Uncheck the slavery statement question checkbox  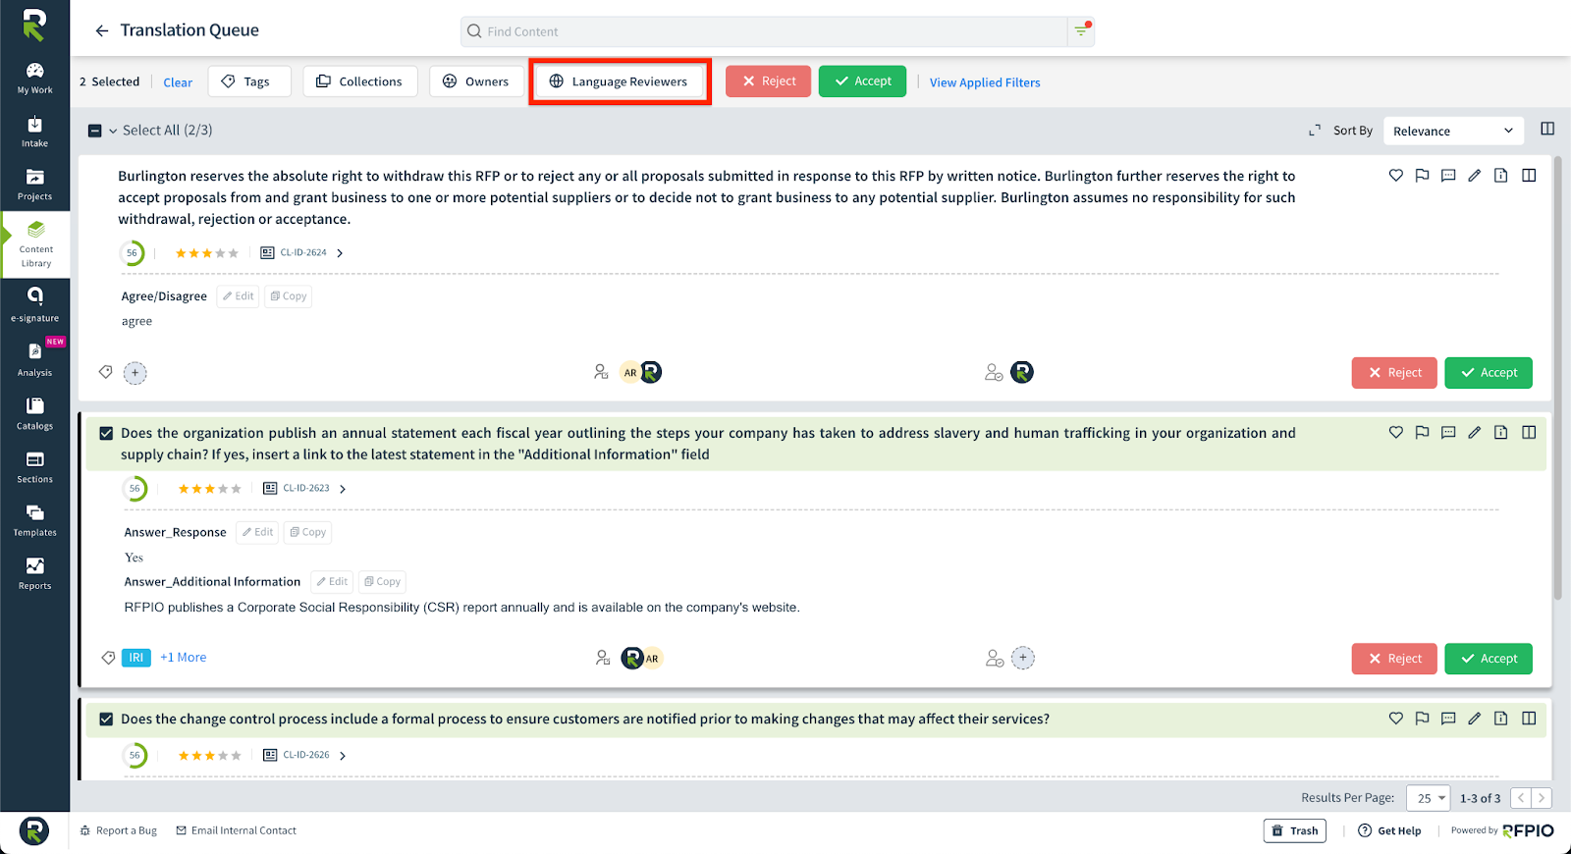(x=106, y=433)
